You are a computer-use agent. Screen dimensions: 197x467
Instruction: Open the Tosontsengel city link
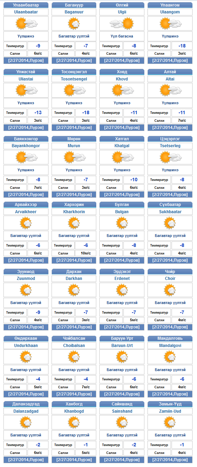[x=74, y=79]
